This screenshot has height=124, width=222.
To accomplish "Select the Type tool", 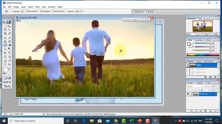I will coord(9,53).
